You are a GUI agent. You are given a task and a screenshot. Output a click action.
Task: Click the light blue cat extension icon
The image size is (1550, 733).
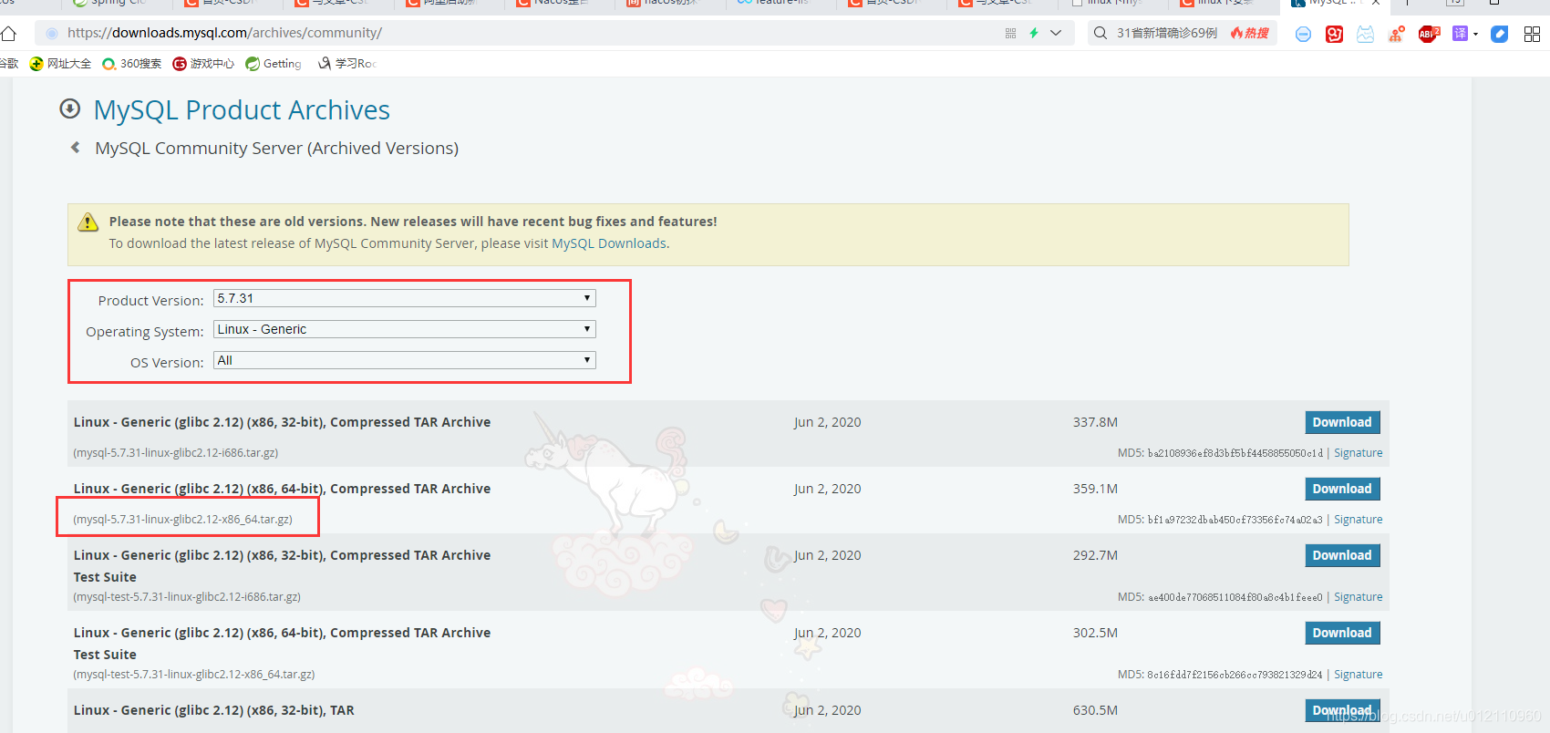click(1365, 34)
